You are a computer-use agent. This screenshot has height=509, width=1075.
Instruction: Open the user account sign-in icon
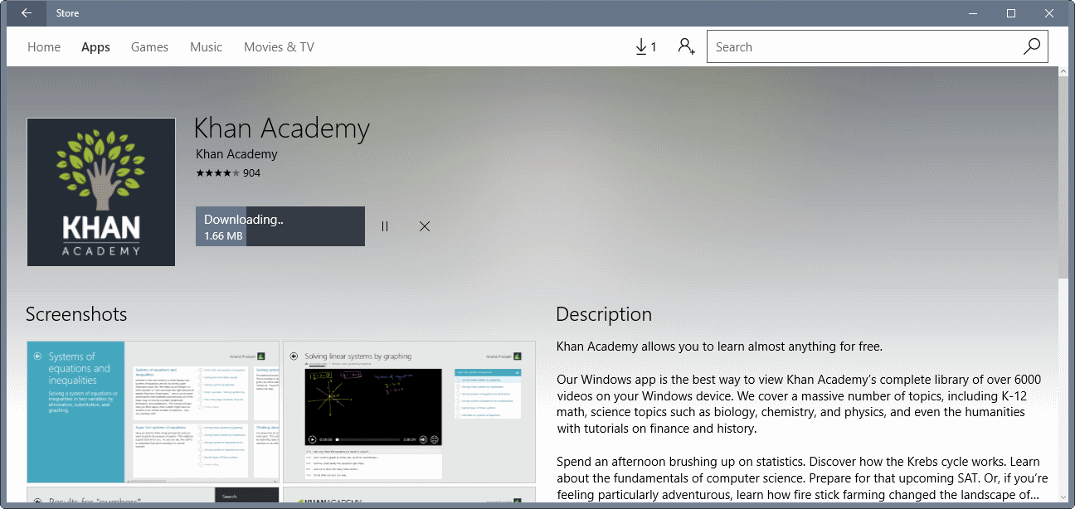pyautogui.click(x=686, y=46)
